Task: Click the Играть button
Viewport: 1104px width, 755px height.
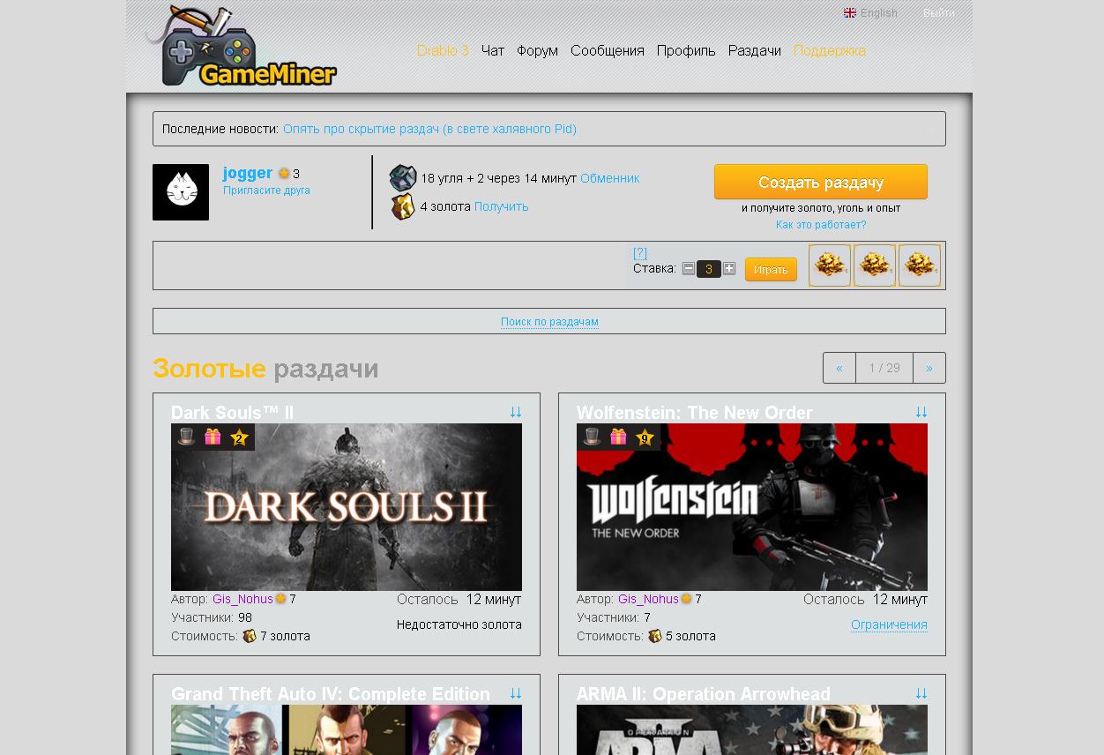Action: pos(771,269)
